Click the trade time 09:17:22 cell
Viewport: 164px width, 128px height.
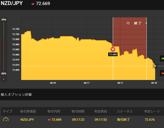[x=78, y=120]
